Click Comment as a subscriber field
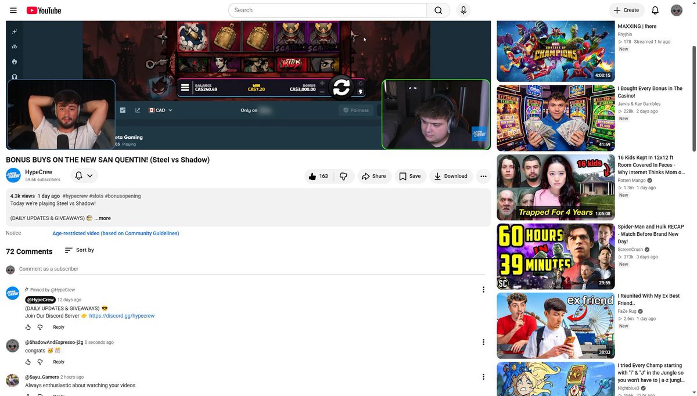Screen dimensions: 697x396 [252, 269]
